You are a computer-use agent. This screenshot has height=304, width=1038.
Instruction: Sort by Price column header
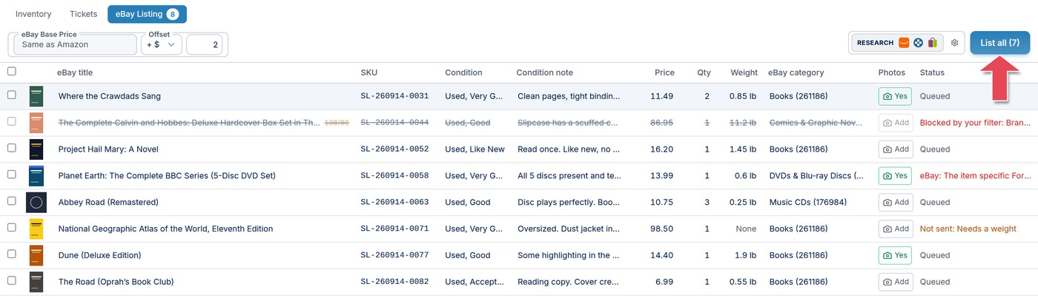click(664, 72)
